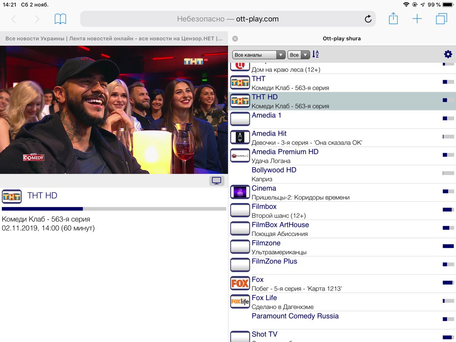
Task: Open player settings gear
Action: [448, 54]
